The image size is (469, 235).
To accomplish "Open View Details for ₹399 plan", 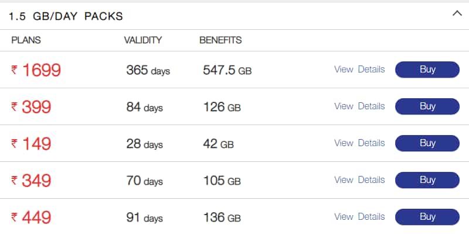I will (x=359, y=106).
